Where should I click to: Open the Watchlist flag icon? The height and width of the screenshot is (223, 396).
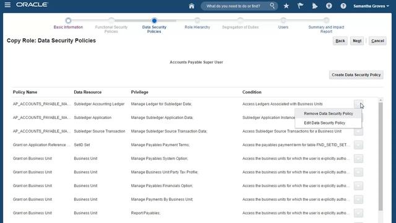click(300, 6)
